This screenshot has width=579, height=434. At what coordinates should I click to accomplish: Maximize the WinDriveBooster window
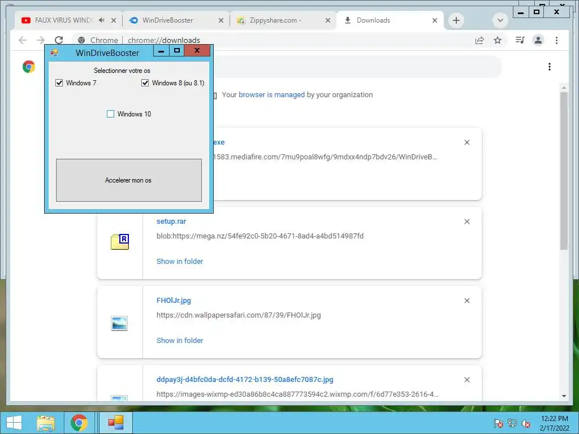[177, 50]
